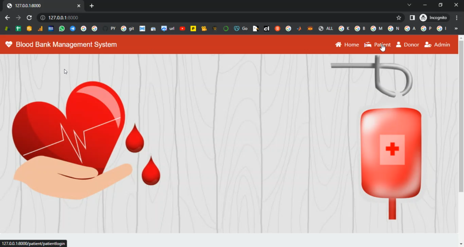The width and height of the screenshot is (464, 247).
Task: Open the Chrome three-dot menu
Action: (x=457, y=18)
